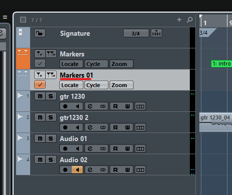Select the gtr 1230_04 audio event
The width and height of the screenshot is (232, 195).
point(215,122)
